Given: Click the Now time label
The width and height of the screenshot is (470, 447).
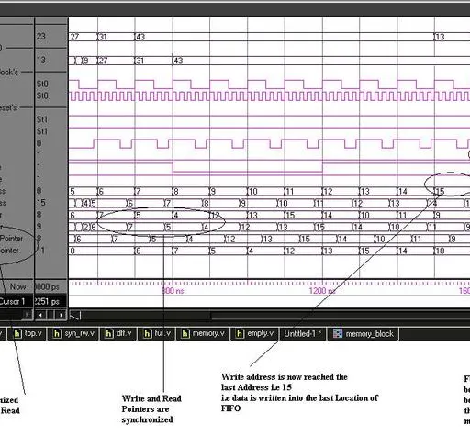Looking at the screenshot, I should [x=18, y=287].
